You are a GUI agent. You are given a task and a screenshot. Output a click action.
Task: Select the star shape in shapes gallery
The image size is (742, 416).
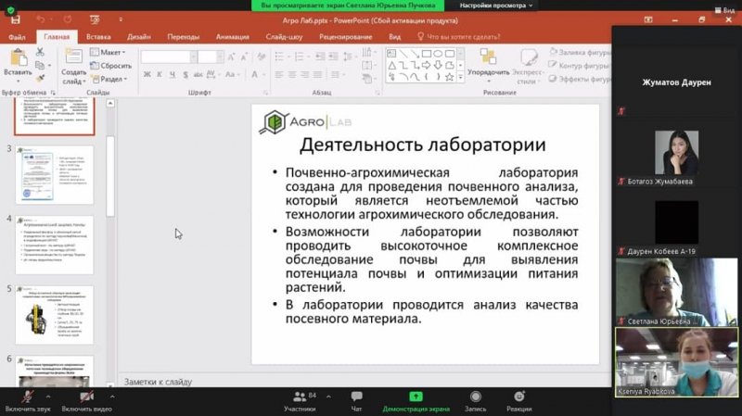(449, 77)
